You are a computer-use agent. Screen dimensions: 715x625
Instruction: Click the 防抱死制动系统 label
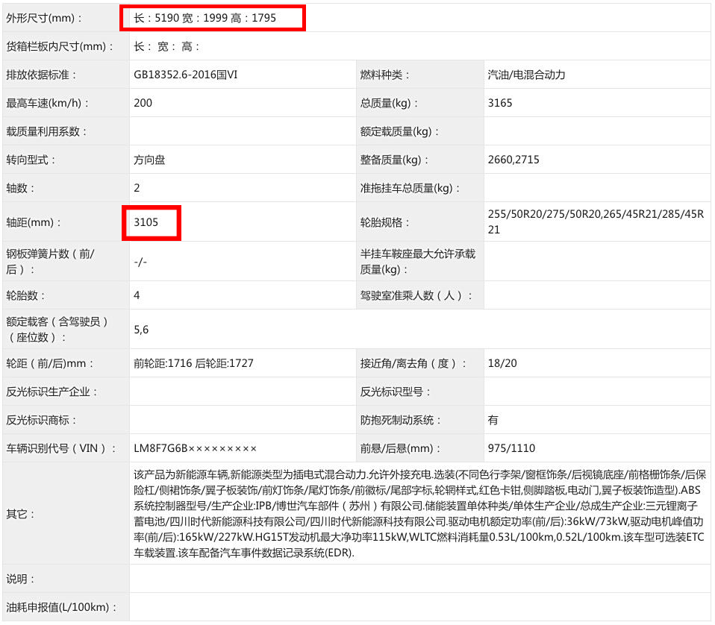coord(400,420)
